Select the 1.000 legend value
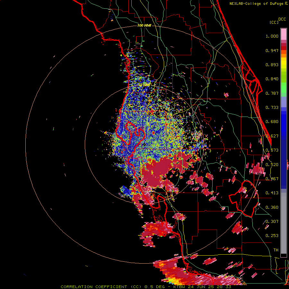This screenshot has height=289, width=289. tap(272, 36)
